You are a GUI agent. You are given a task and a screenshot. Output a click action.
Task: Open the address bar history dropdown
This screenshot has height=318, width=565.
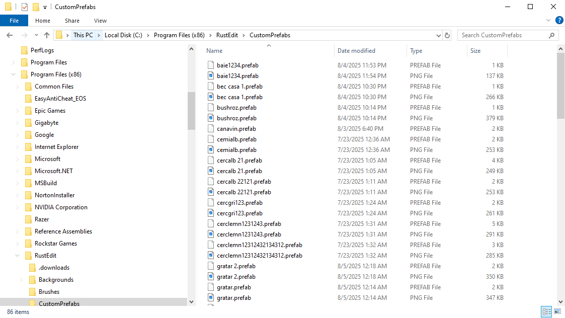[x=438, y=35]
